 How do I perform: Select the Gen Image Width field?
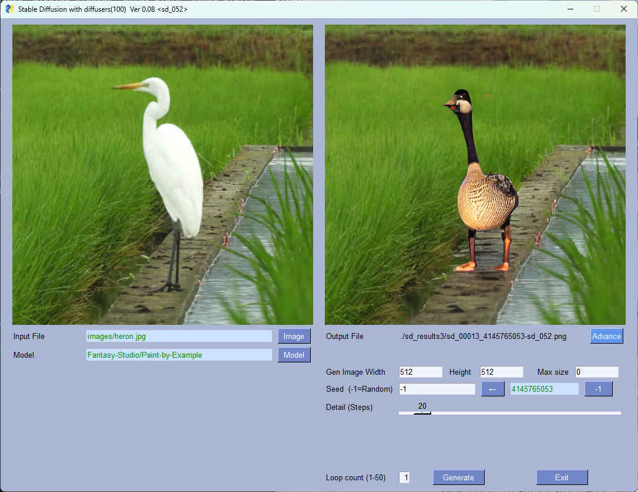coord(420,372)
